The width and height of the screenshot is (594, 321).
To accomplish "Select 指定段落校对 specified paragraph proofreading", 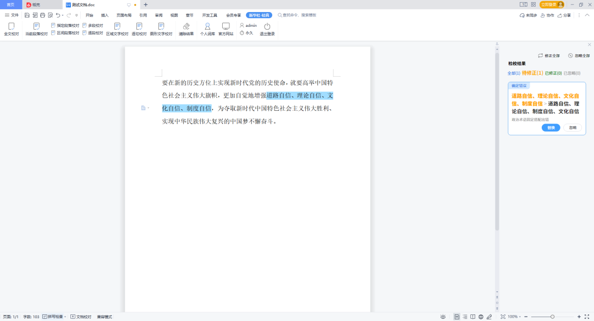I will pyautogui.click(x=65, y=25).
